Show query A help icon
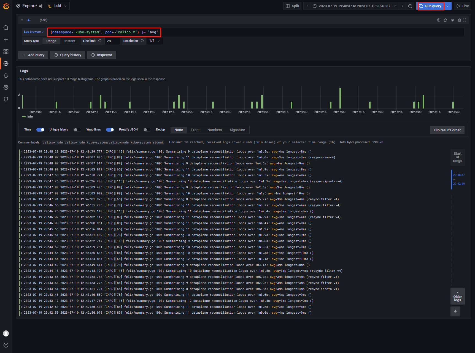This screenshot has width=475, height=353. point(439,20)
